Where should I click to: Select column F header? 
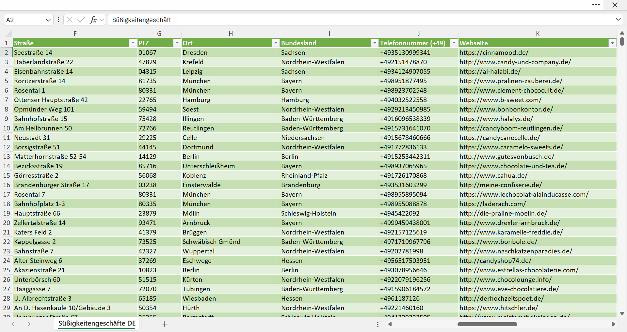[75, 34]
